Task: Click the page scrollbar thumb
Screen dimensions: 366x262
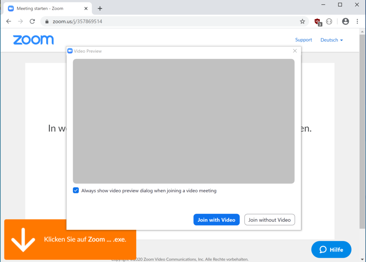Action: (x=362, y=132)
